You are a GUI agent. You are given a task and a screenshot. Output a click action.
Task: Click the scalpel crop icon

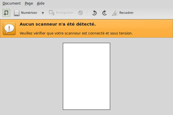click(x=115, y=13)
